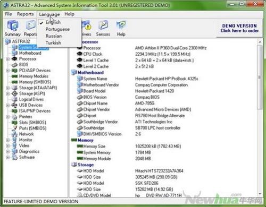
Task: Click the Diagnostics icon in tree
Action: click(14, 151)
